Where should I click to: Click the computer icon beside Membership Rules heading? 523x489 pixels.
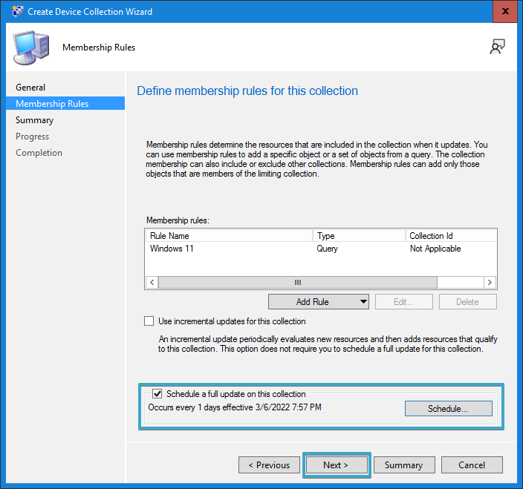pyautogui.click(x=31, y=47)
